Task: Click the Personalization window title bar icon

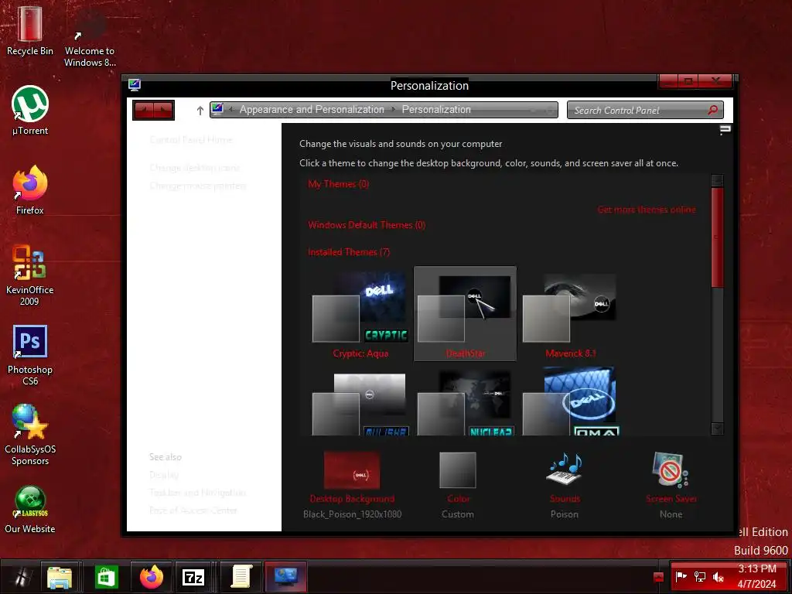Action: tap(135, 85)
